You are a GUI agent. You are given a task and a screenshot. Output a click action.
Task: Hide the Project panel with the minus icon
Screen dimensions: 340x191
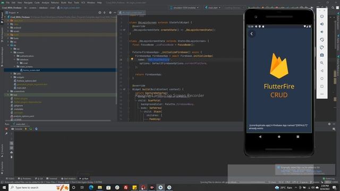pos(115,13)
